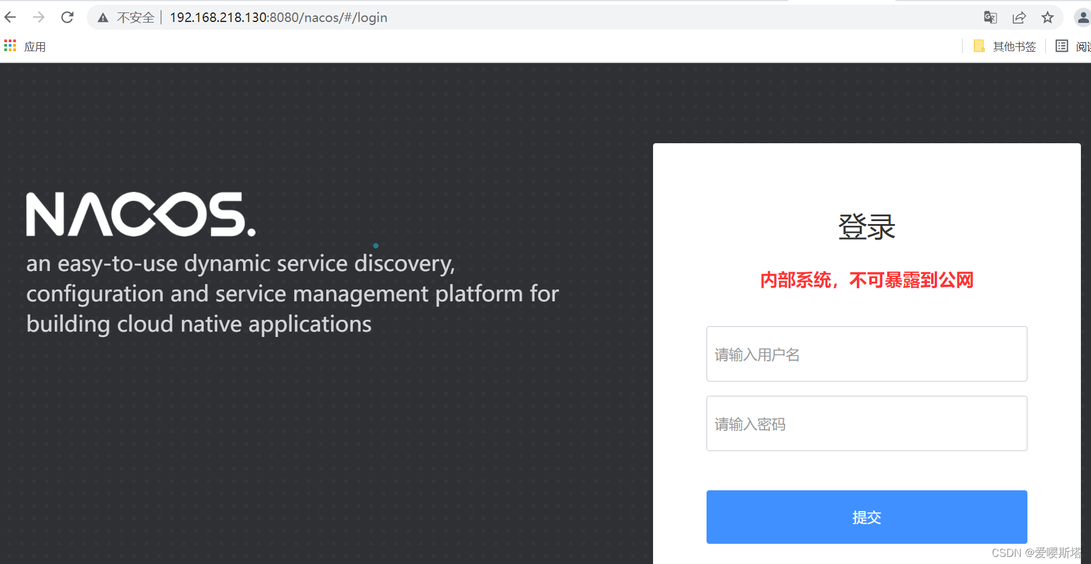Open the browser profile avatar
This screenshot has height=564, width=1091.
coord(1083,17)
